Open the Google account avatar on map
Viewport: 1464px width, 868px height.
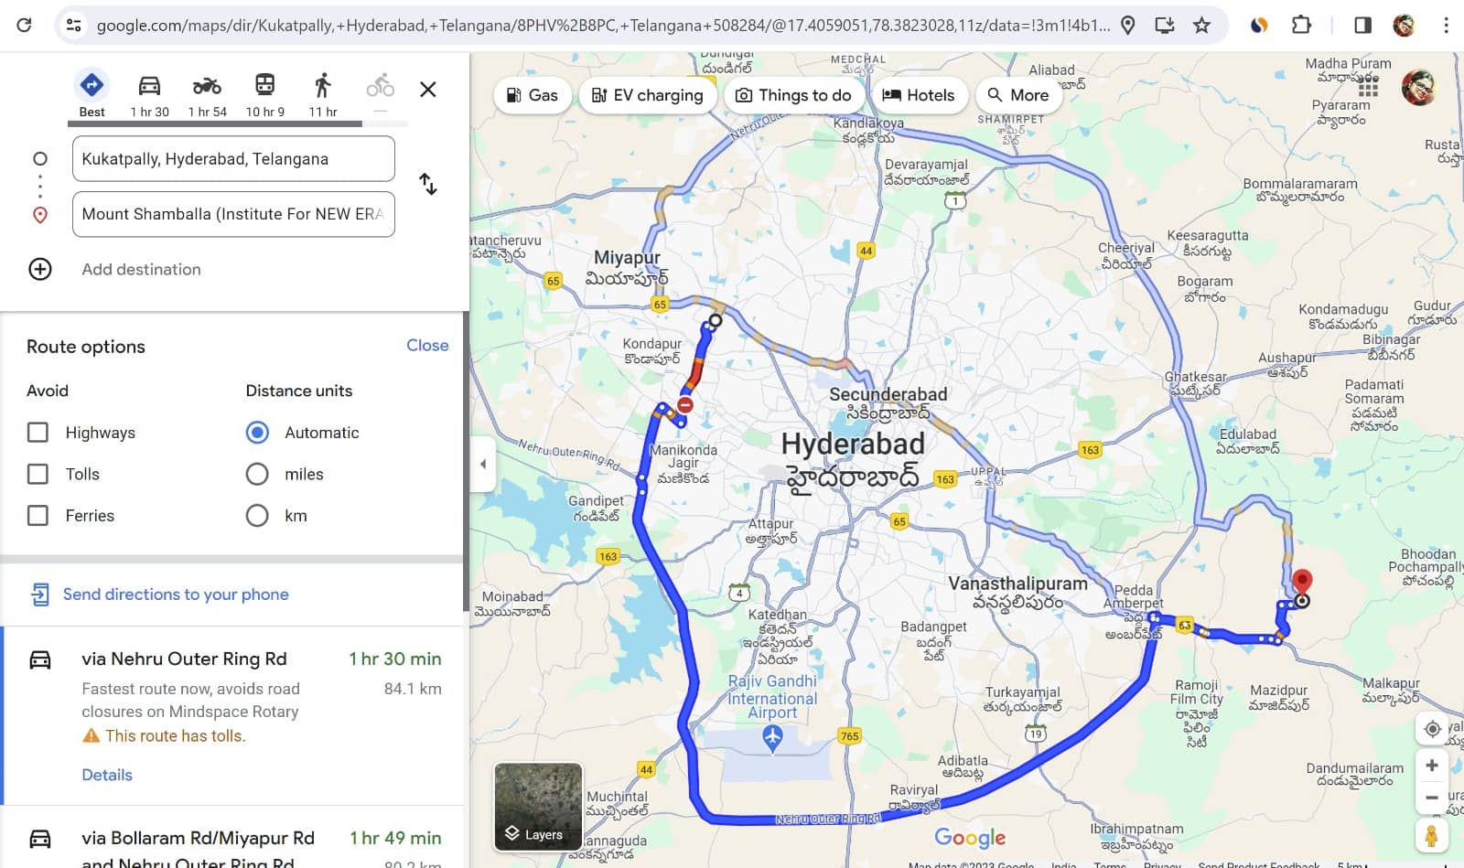(x=1419, y=88)
